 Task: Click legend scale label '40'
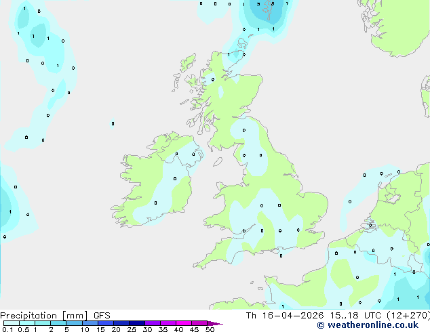point(178,329)
